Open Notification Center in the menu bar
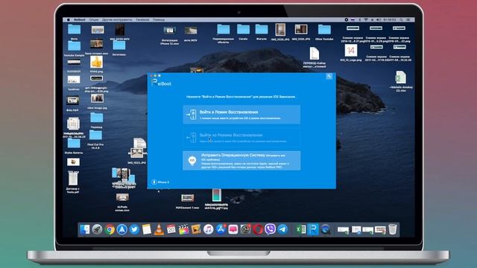 coord(408,20)
